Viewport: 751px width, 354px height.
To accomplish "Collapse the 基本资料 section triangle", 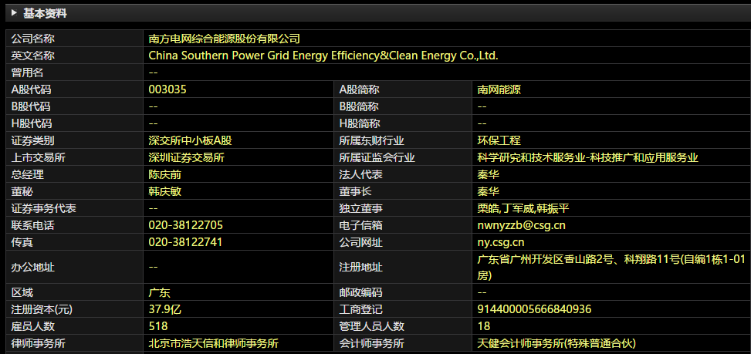I will click(x=14, y=13).
